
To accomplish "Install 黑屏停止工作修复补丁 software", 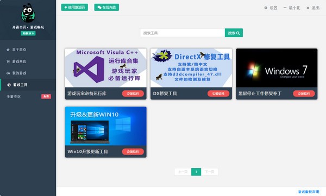I will click(304, 94).
